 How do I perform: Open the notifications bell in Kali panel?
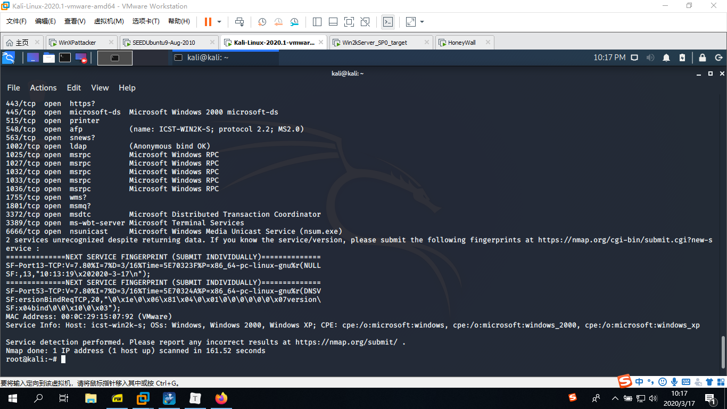tap(666, 58)
